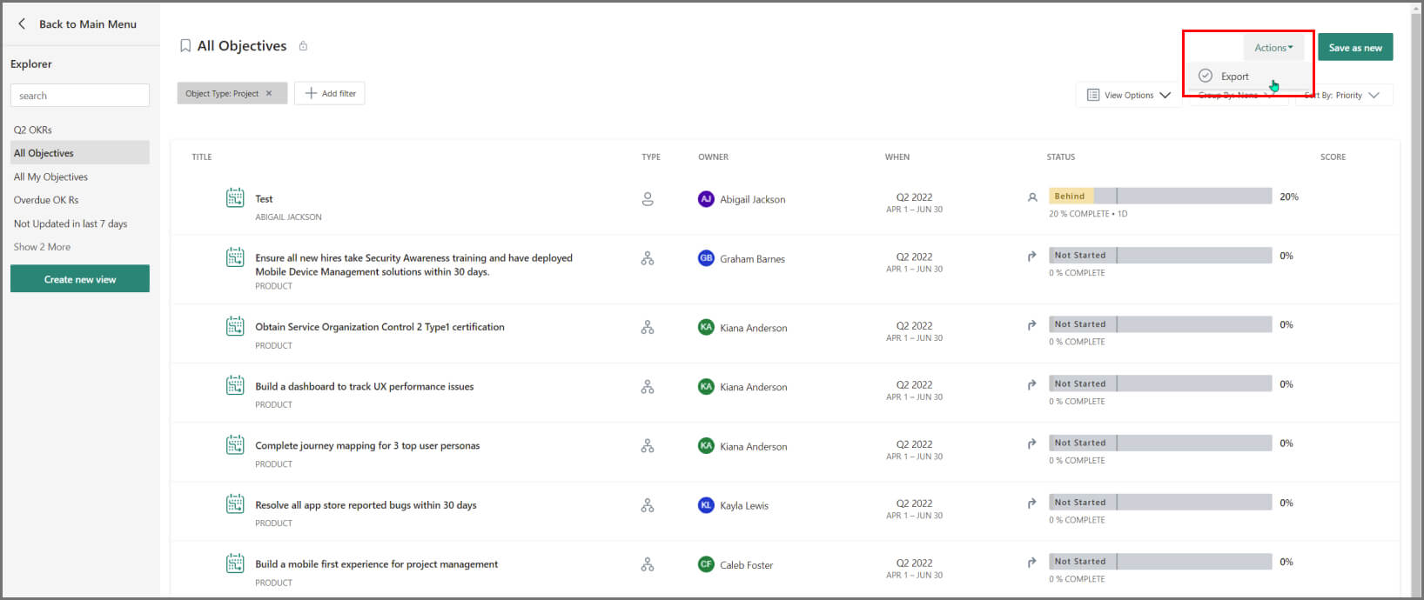
Task: Remove the Object Type: Project filter
Action: (x=269, y=94)
